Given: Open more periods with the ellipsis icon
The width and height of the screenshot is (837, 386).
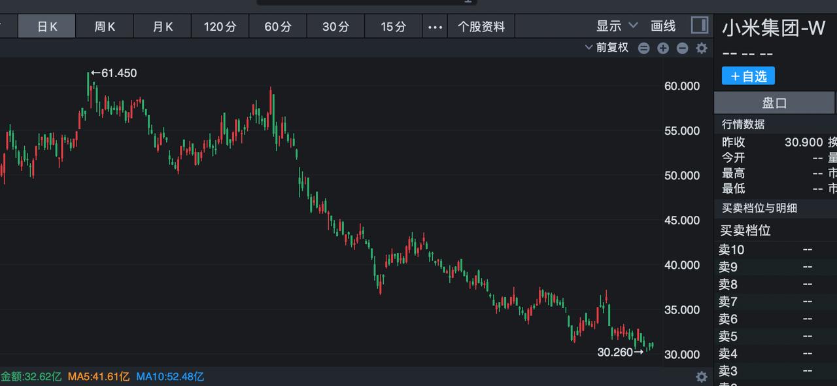Looking at the screenshot, I should pyautogui.click(x=434, y=26).
